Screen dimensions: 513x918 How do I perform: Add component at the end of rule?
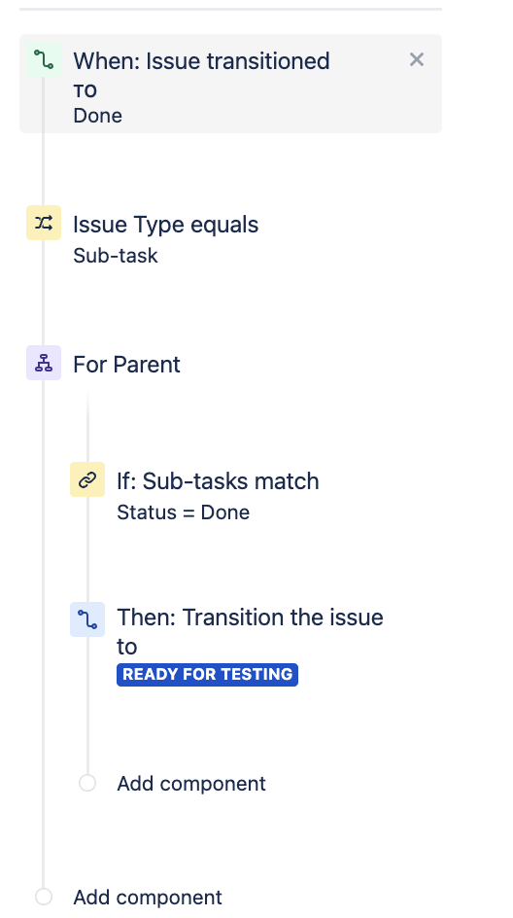[148, 898]
